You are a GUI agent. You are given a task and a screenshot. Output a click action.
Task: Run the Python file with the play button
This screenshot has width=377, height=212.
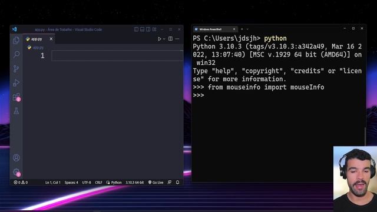(159, 39)
